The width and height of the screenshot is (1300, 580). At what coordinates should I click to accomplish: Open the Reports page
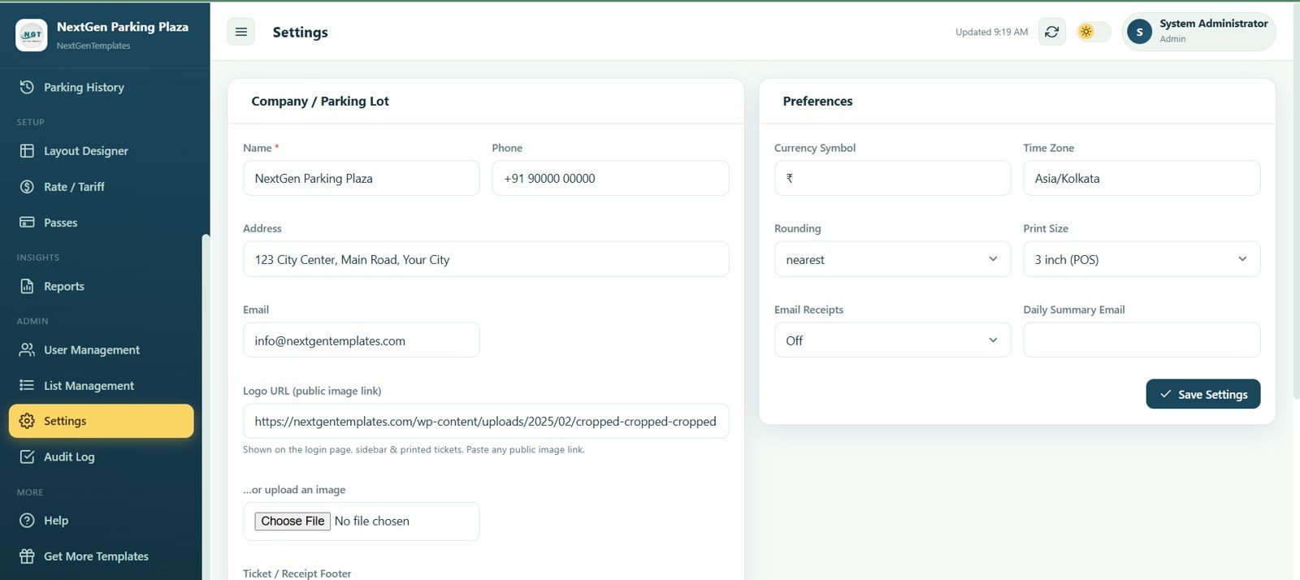pos(101,286)
